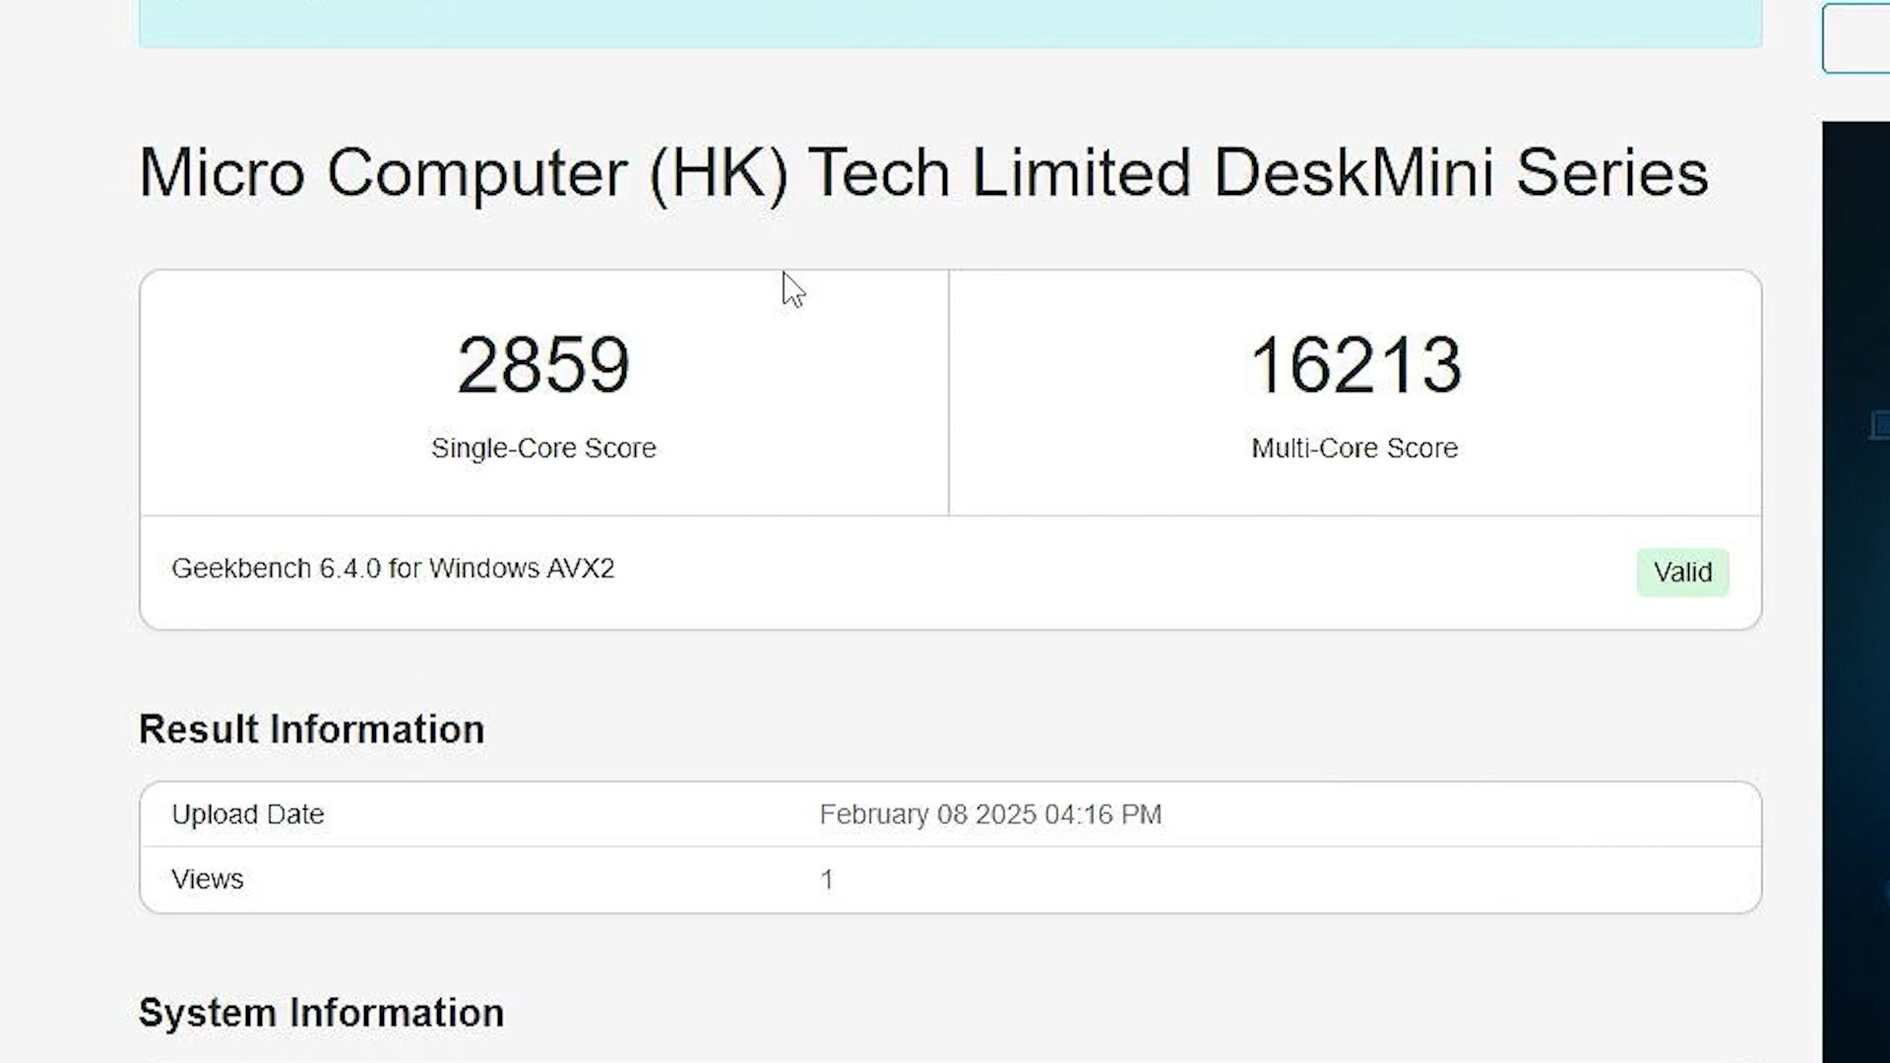
Task: Click the outlined button in top-right corner
Action: 1857,39
